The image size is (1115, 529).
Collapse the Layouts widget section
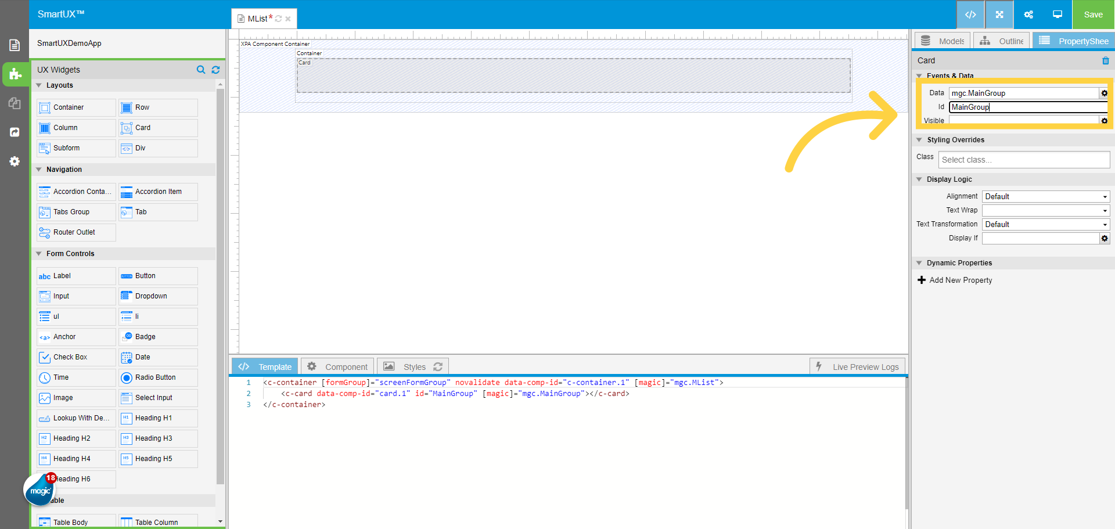coord(39,85)
